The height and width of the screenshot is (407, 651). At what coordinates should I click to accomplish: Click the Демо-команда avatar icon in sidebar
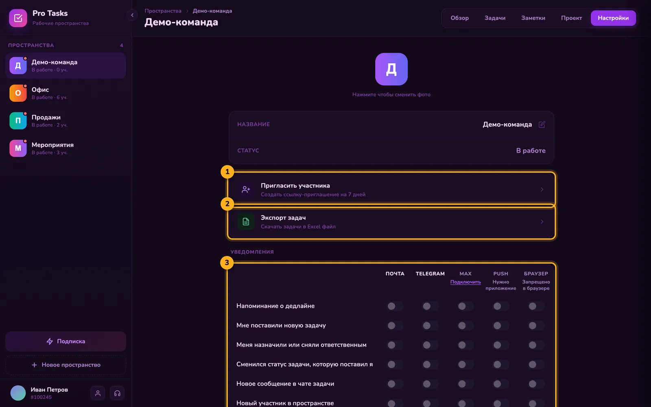pos(18,66)
